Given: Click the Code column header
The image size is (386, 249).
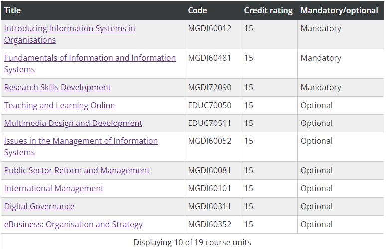Looking at the screenshot, I should pos(197,10).
